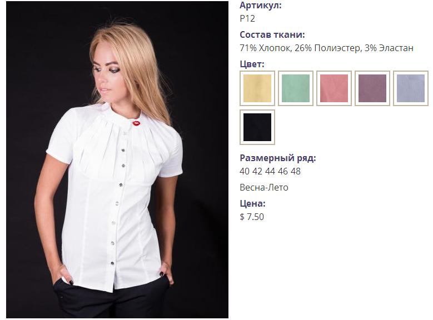
Task: Pick the coral pink color swatch
Action: [334, 88]
